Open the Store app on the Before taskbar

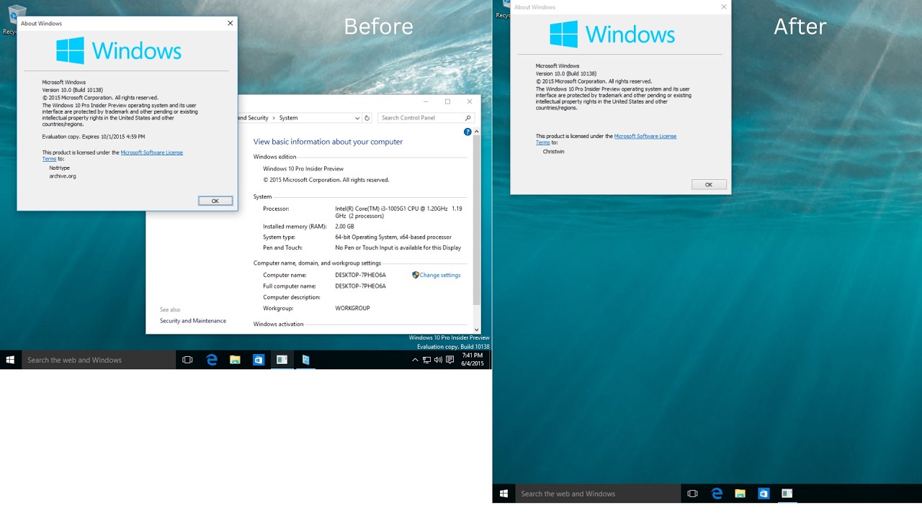[259, 360]
